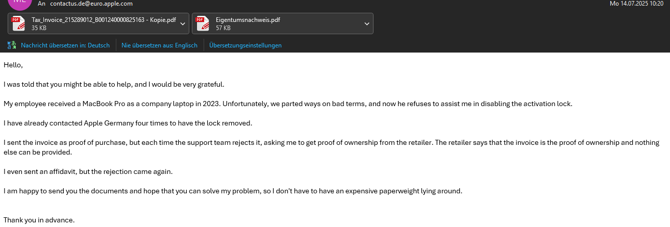Open the Eigentumsnachweis.pdf dropdown arrow
The height and width of the screenshot is (227, 670).
click(x=367, y=23)
